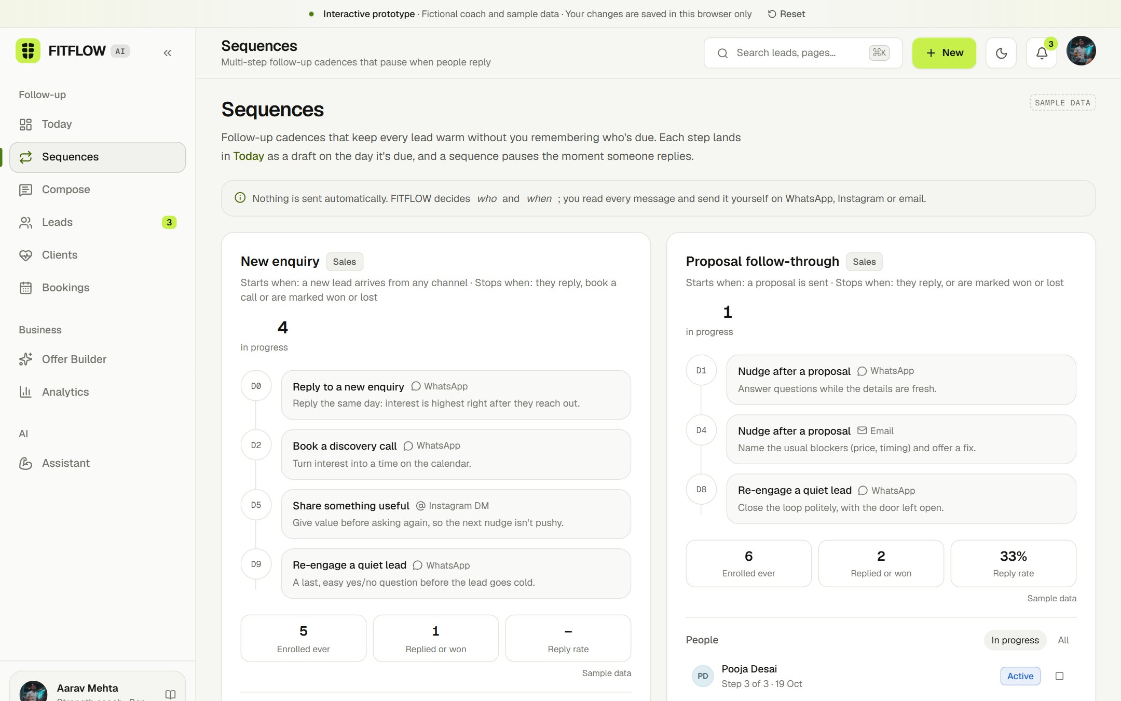Click the Assistant icon
The height and width of the screenshot is (701, 1121).
tap(25, 463)
